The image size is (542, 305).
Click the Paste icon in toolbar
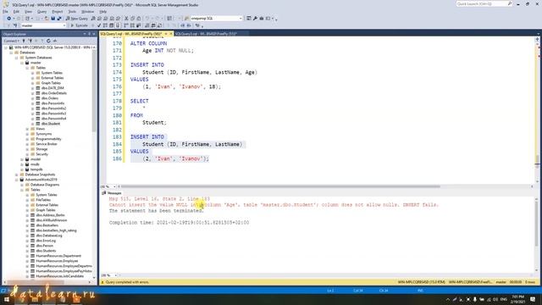tap(139, 19)
